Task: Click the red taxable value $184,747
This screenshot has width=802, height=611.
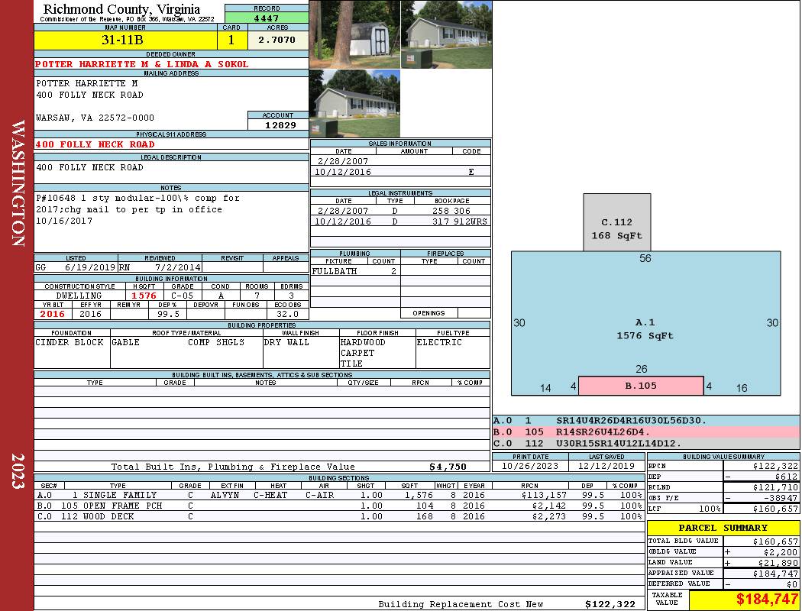Action: click(745, 600)
